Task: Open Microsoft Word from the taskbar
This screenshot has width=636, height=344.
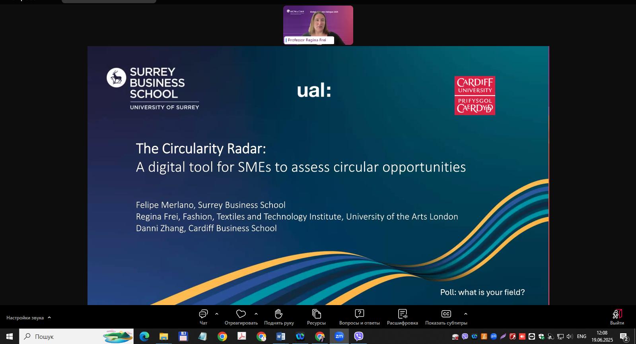Action: (x=280, y=336)
